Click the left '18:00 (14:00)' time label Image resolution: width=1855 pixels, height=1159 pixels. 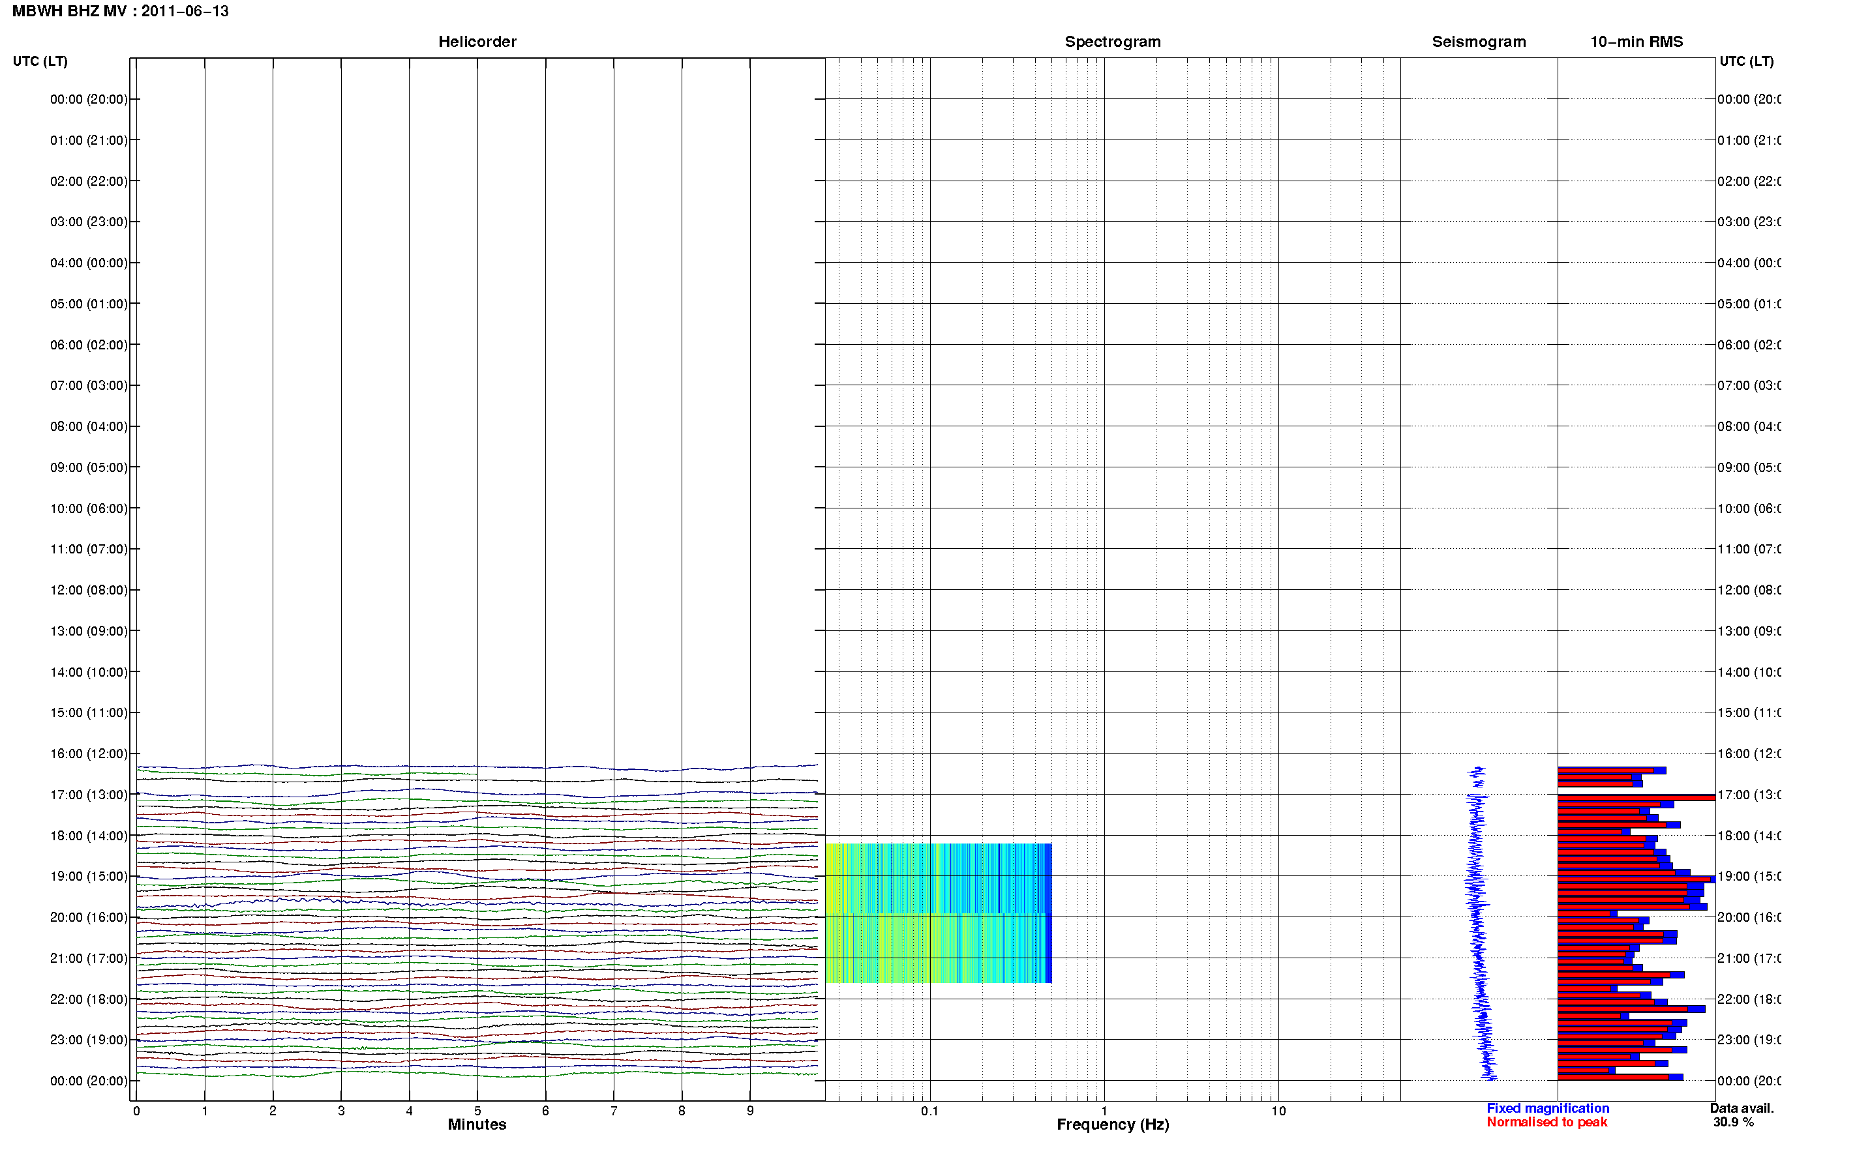pos(89,836)
